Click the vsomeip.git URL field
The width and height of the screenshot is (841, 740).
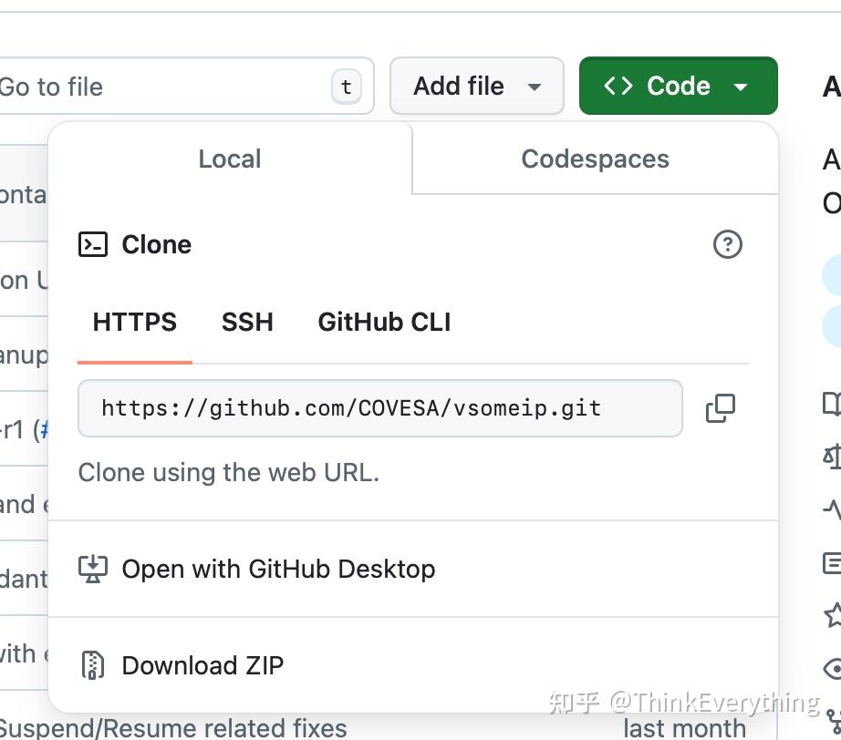tap(379, 408)
